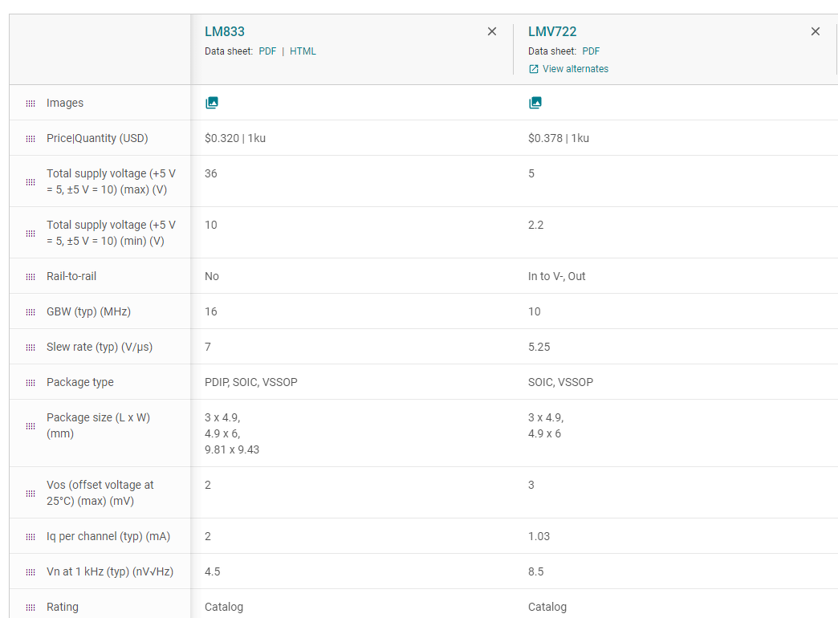Click drag handle for Package type row

click(31, 382)
